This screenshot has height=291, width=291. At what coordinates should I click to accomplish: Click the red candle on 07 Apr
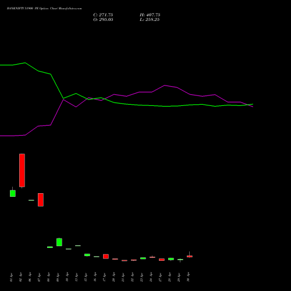[x=41, y=200]
